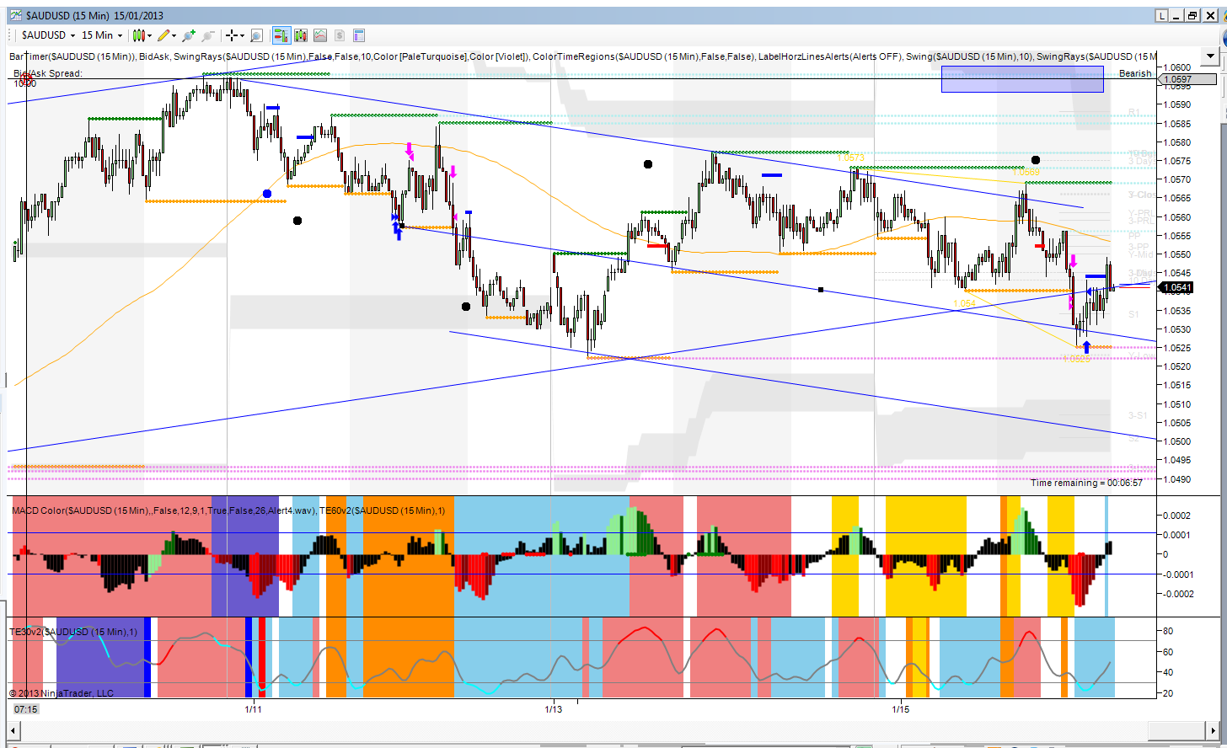The height and width of the screenshot is (748, 1227).
Task: Click the zoom in magnifier icon
Action: click(x=189, y=35)
